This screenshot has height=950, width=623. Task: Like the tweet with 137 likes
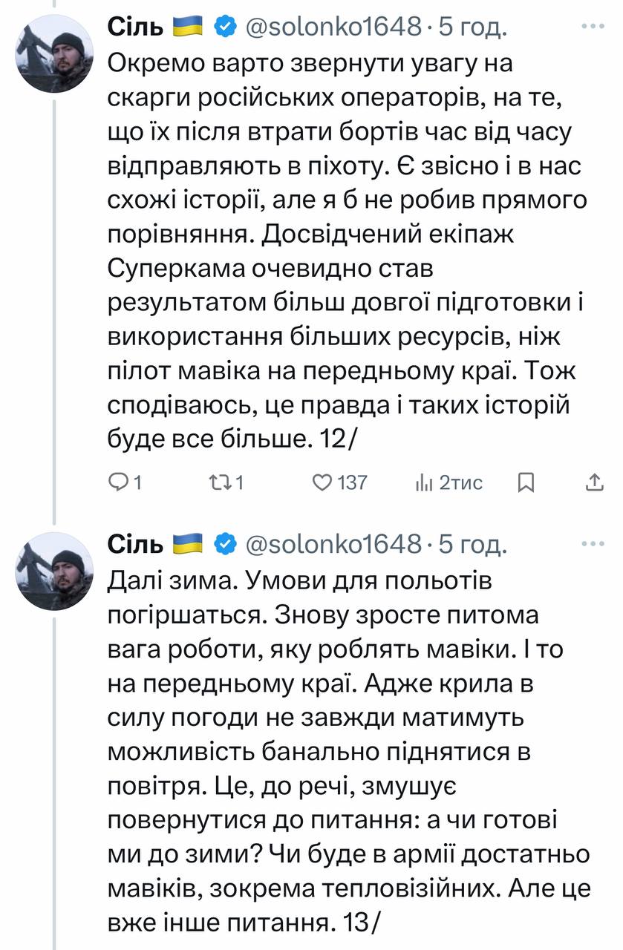pyautogui.click(x=322, y=483)
